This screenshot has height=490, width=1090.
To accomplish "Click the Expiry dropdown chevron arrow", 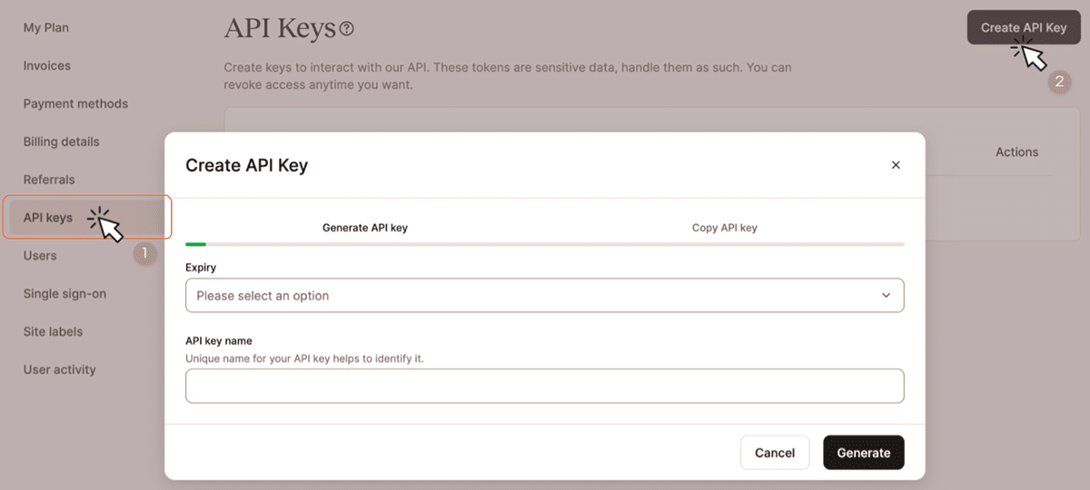I will [x=887, y=296].
